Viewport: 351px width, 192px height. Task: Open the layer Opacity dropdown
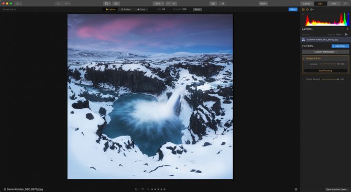tap(335, 35)
